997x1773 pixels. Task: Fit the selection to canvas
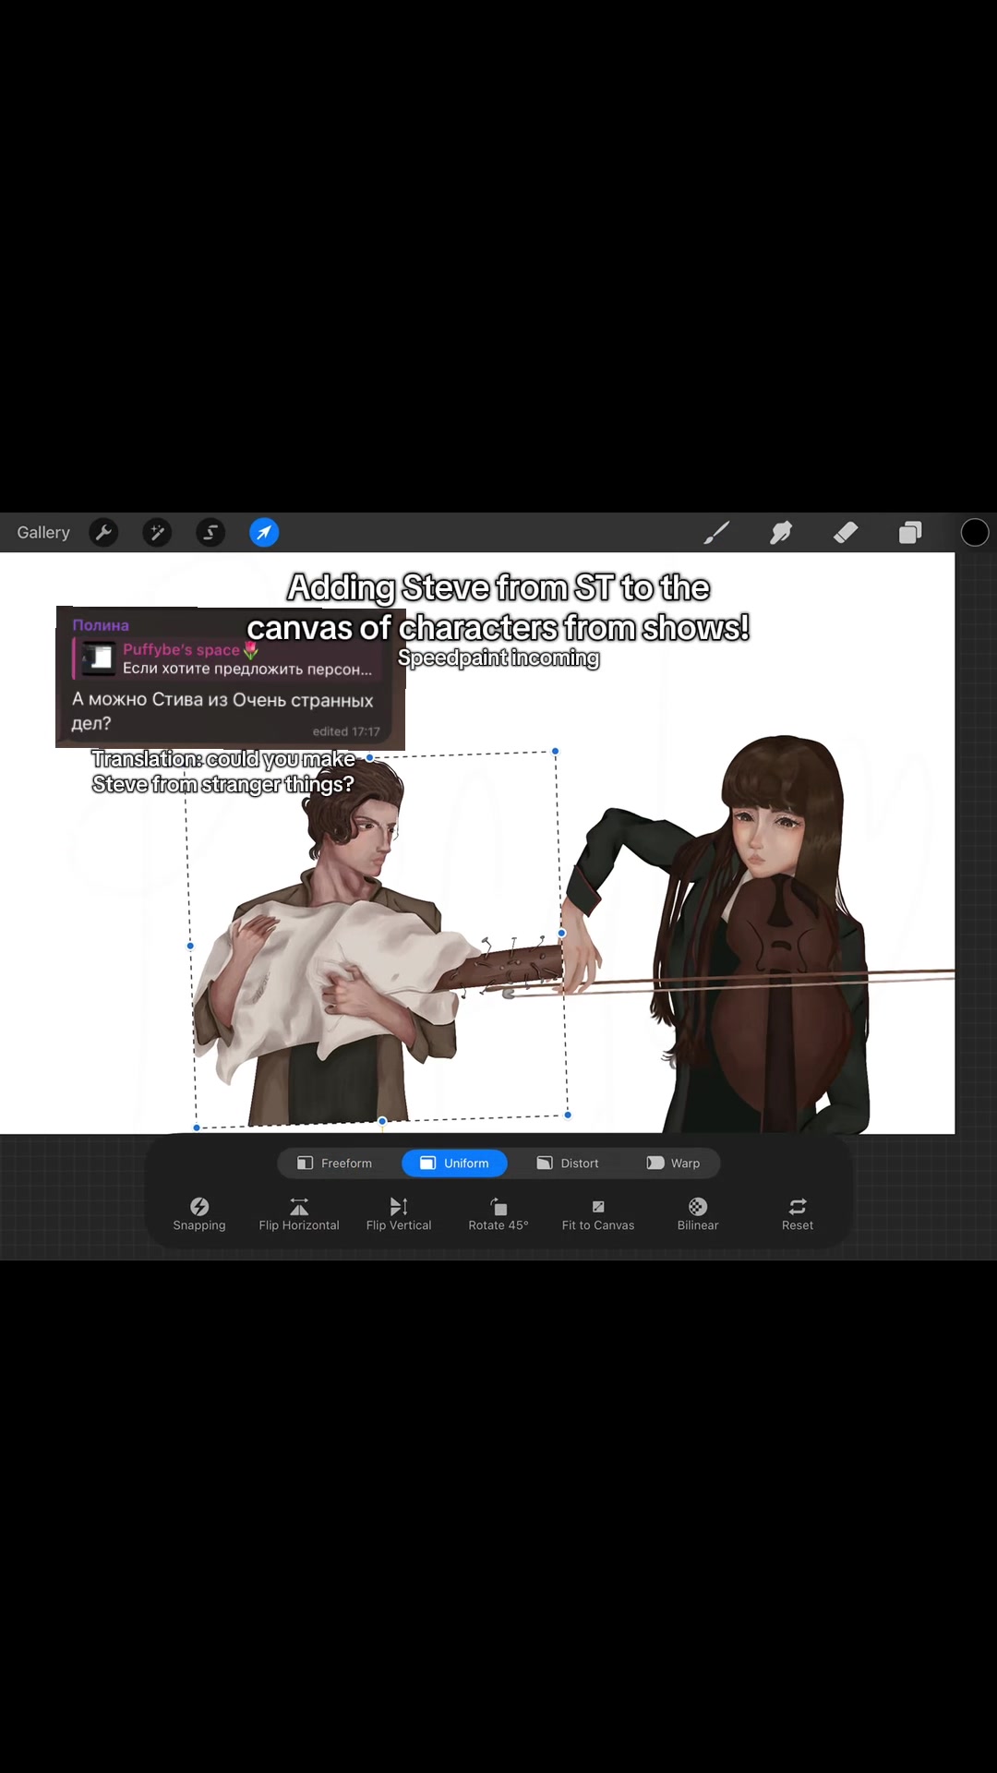[598, 1214]
